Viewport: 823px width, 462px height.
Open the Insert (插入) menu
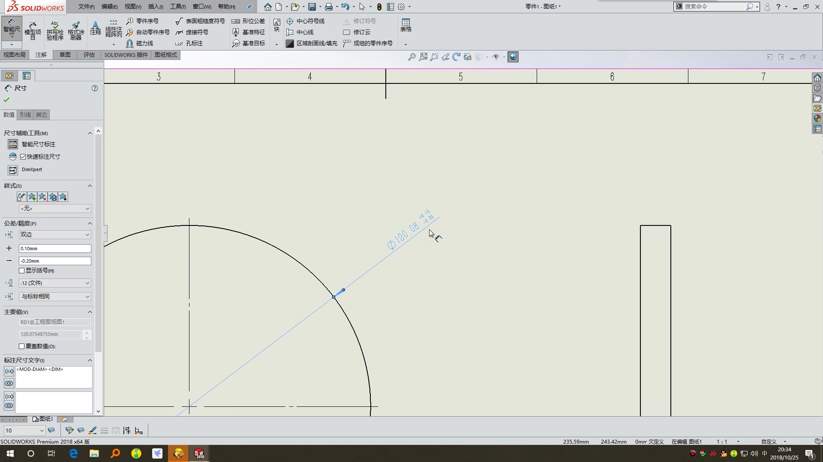pyautogui.click(x=155, y=6)
